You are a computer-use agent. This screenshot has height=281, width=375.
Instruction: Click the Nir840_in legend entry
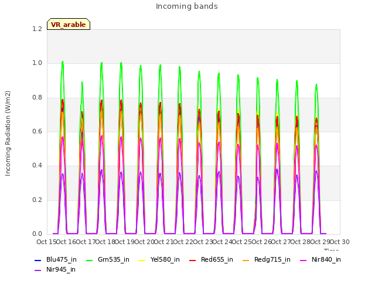[x=321, y=259]
